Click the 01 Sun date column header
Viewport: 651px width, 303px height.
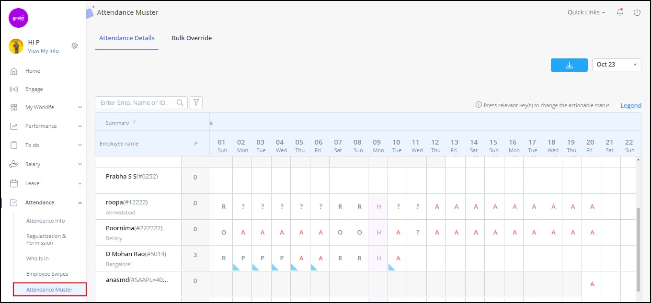tap(222, 146)
